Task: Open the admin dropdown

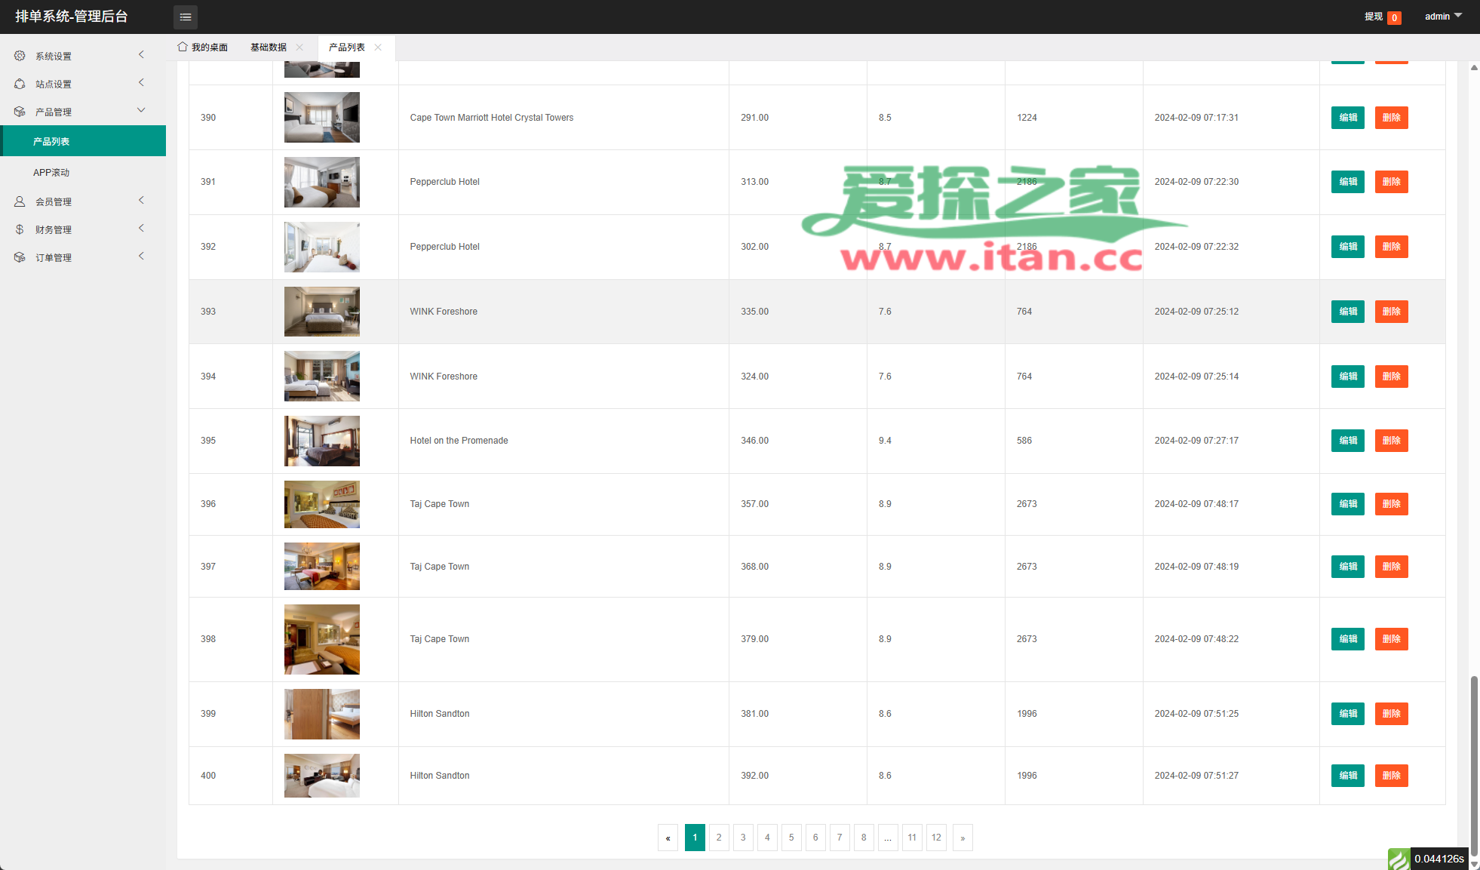Action: [x=1443, y=16]
